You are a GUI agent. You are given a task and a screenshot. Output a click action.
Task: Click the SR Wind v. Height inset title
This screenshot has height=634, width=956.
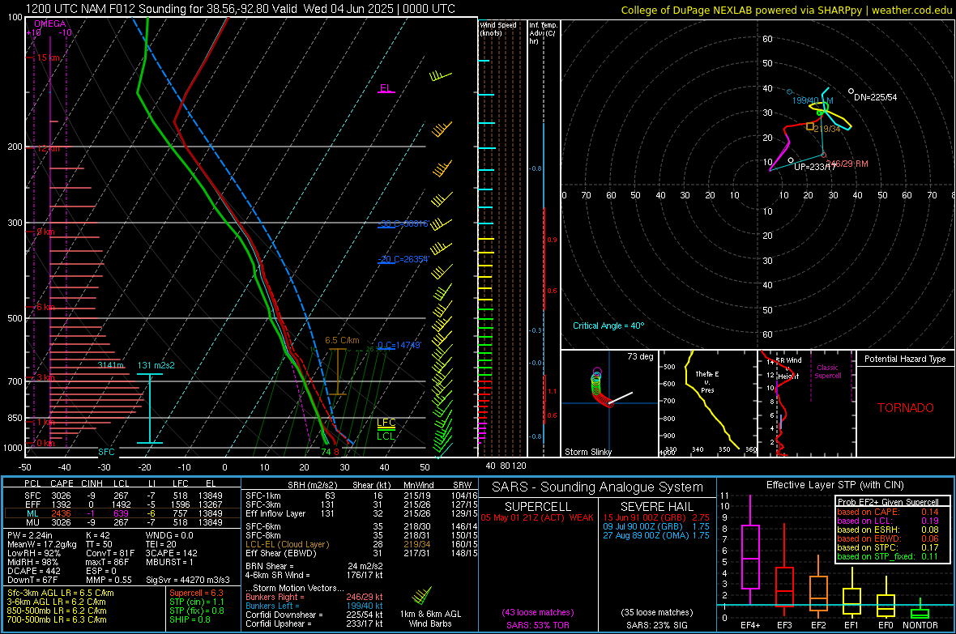pos(789,368)
